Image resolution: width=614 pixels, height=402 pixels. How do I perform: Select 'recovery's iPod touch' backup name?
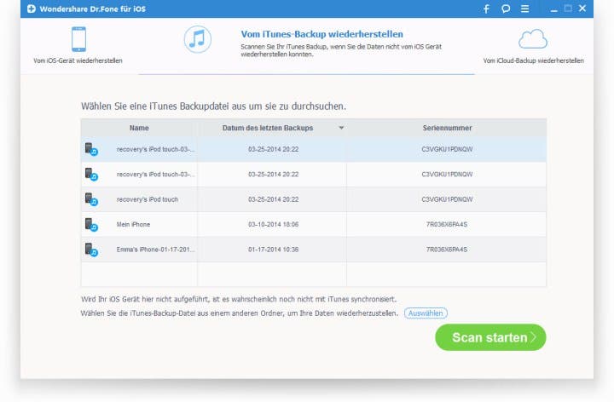[x=148, y=199]
